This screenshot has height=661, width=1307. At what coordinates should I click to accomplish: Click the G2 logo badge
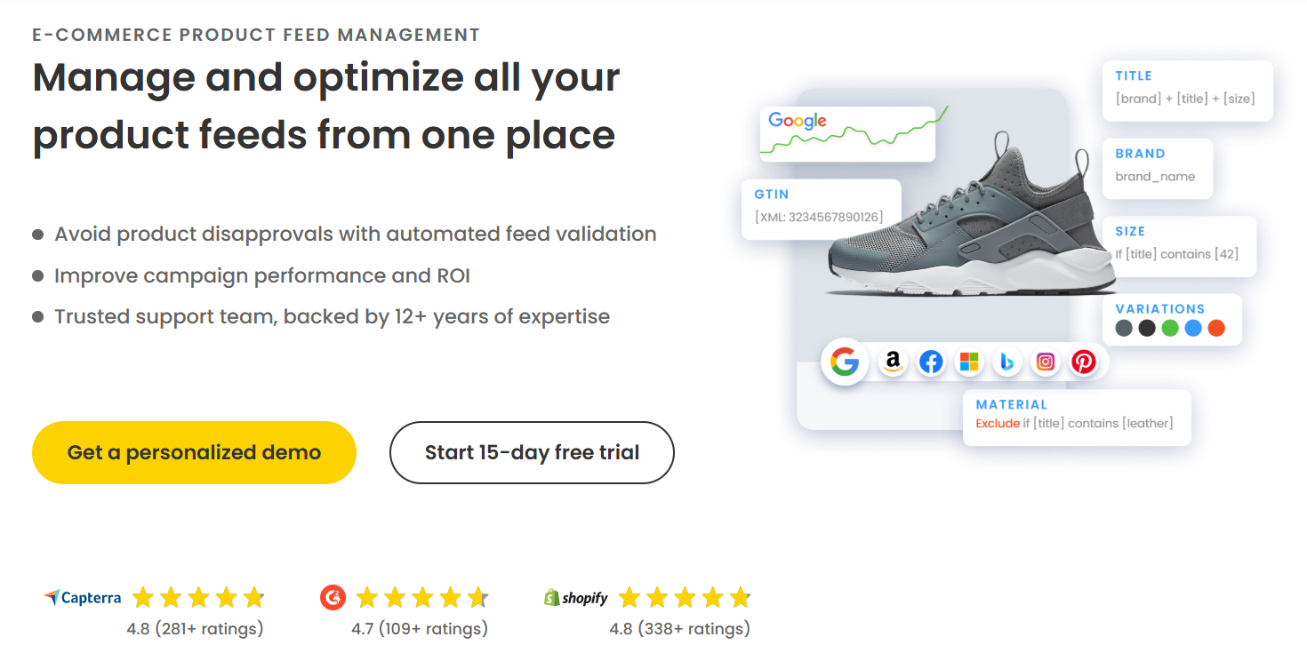pos(333,598)
